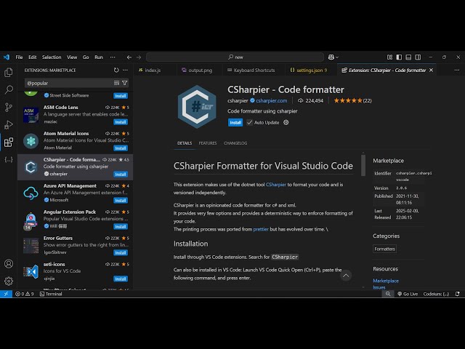Click the zoom magnifier in status bar
Screen dimensions: 465x349
(387, 294)
